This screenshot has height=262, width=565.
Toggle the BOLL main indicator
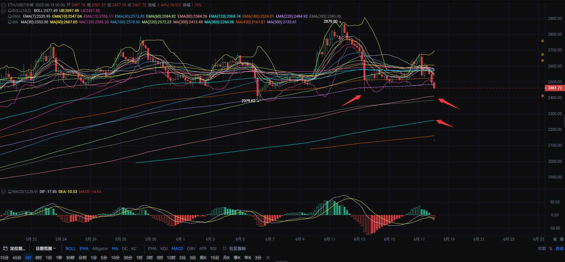pyautogui.click(x=71, y=248)
